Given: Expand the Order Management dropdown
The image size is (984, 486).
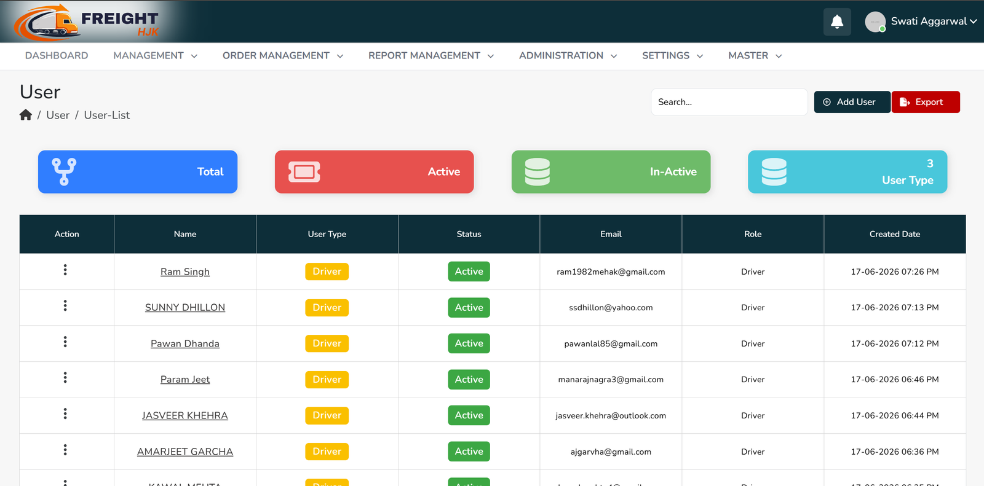Looking at the screenshot, I should coord(283,56).
